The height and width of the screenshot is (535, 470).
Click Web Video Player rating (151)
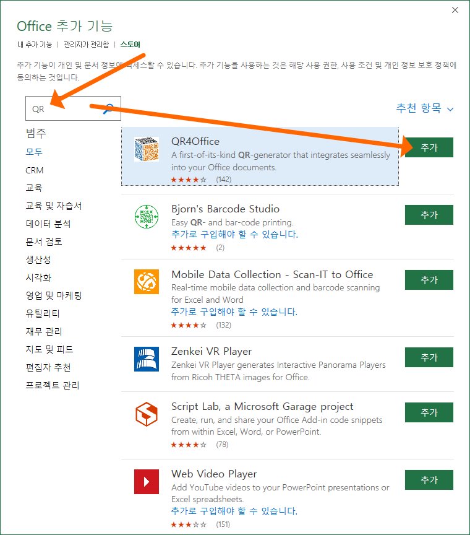(200, 524)
